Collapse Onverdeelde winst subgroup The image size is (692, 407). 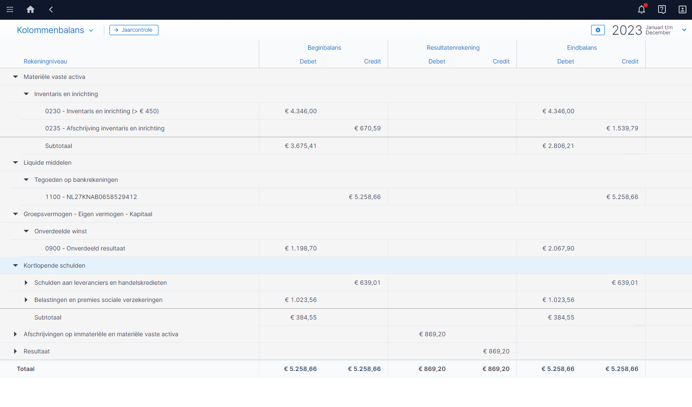point(26,231)
